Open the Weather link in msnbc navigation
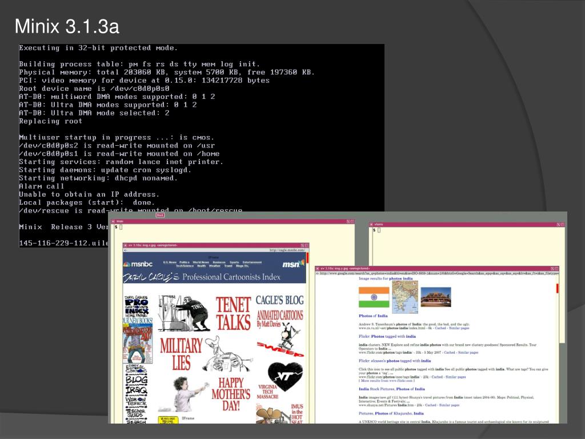Viewport: 585px width, 439px height. point(215,266)
